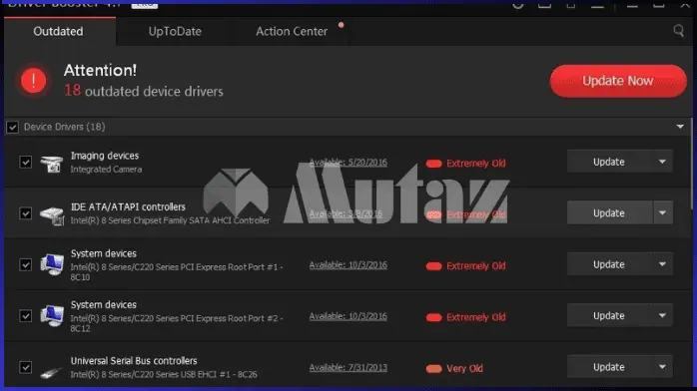The height and width of the screenshot is (391, 697).
Task: Click PCI Express Root Port #1 computer icon
Action: click(52, 264)
